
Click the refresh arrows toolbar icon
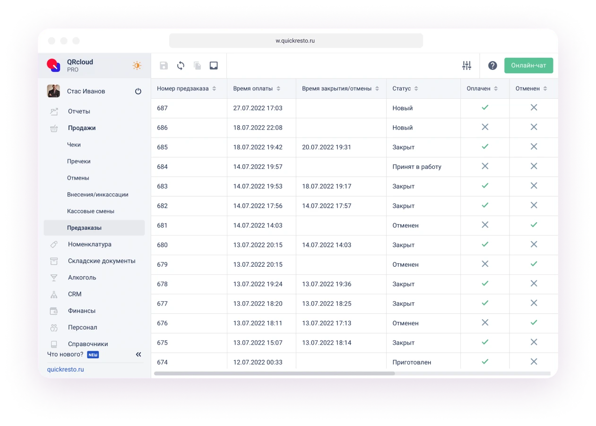181,66
